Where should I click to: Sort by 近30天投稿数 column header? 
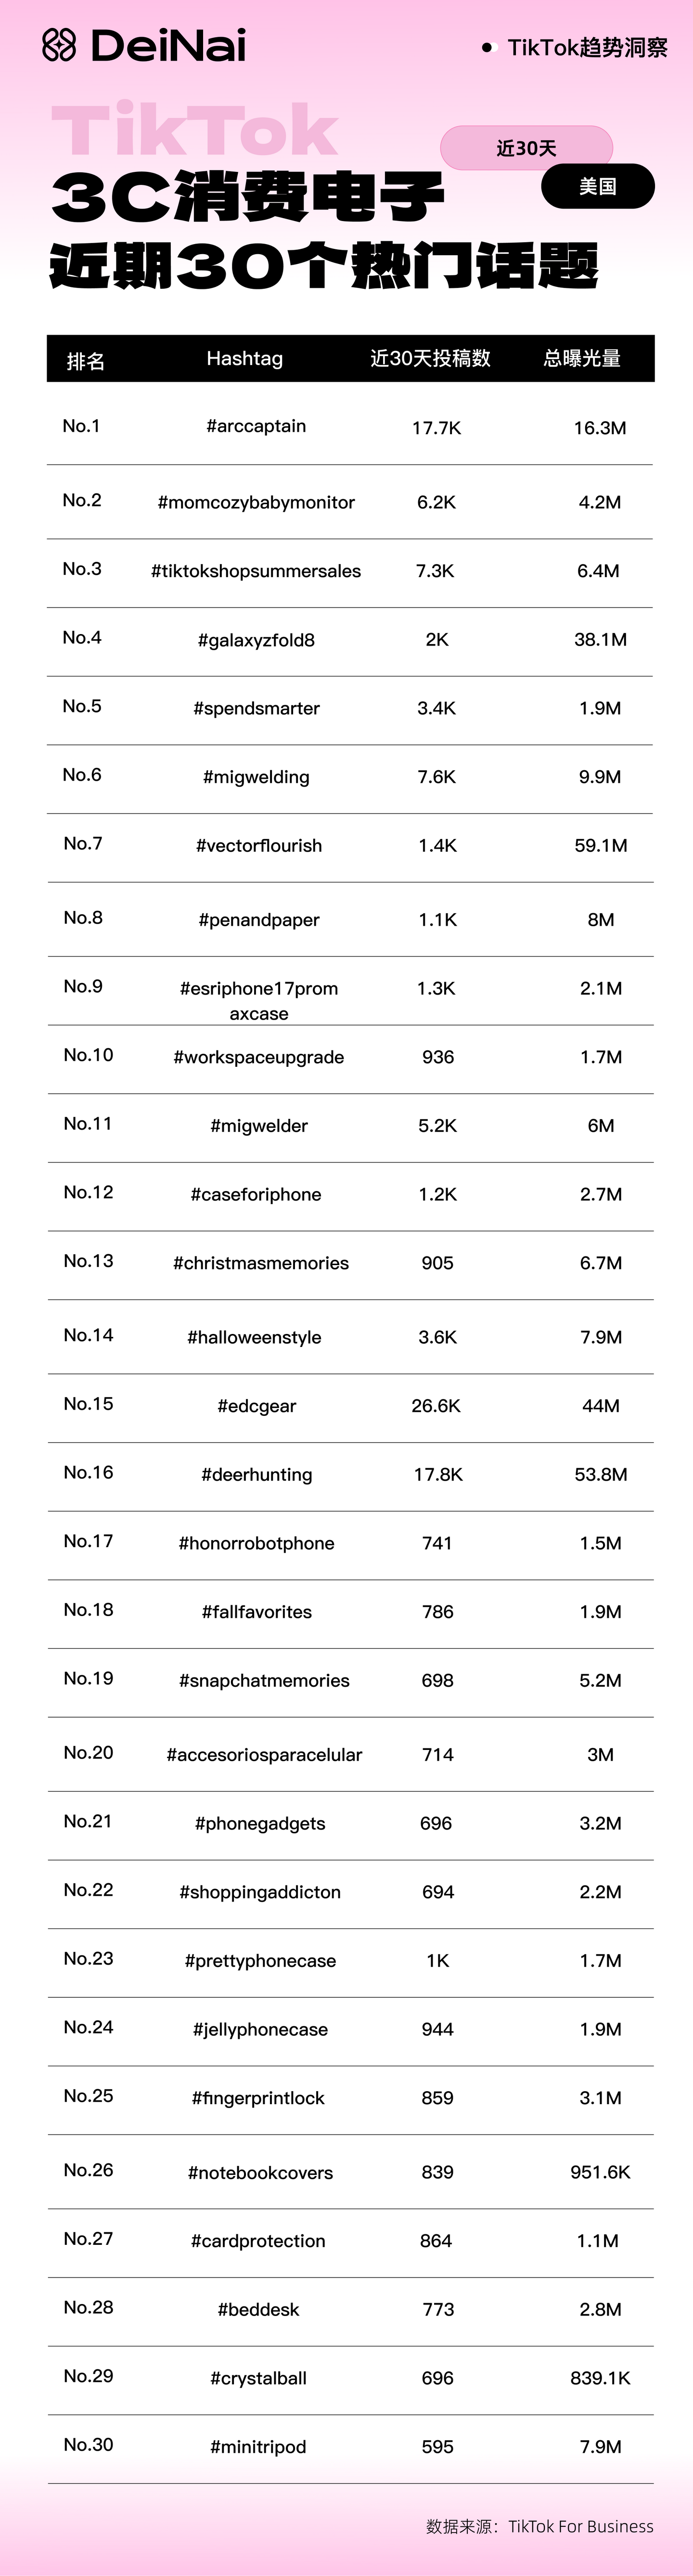[x=430, y=358]
